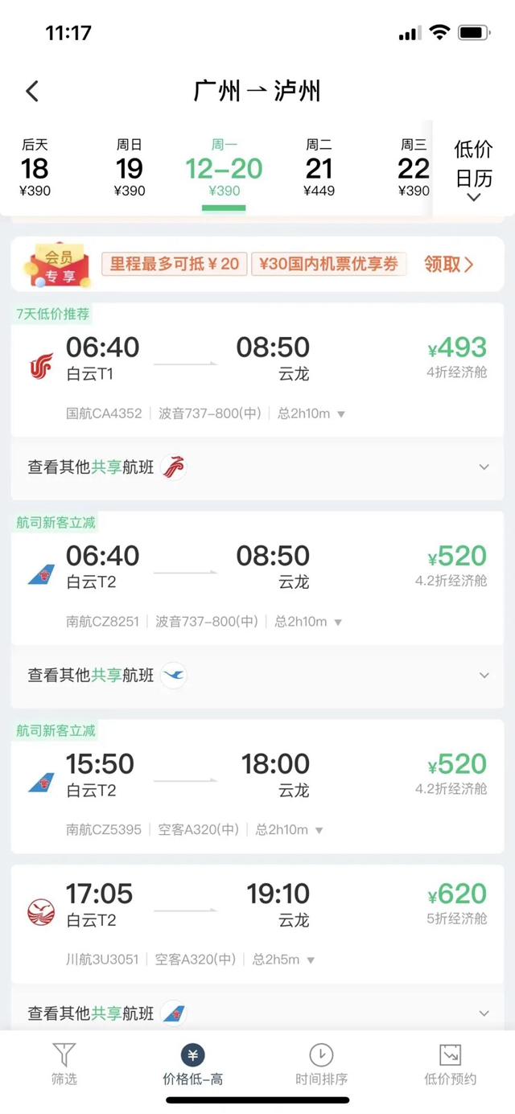Screen dimensions: 515x1114
Task: Click the back arrow to return
Action: click(32, 91)
